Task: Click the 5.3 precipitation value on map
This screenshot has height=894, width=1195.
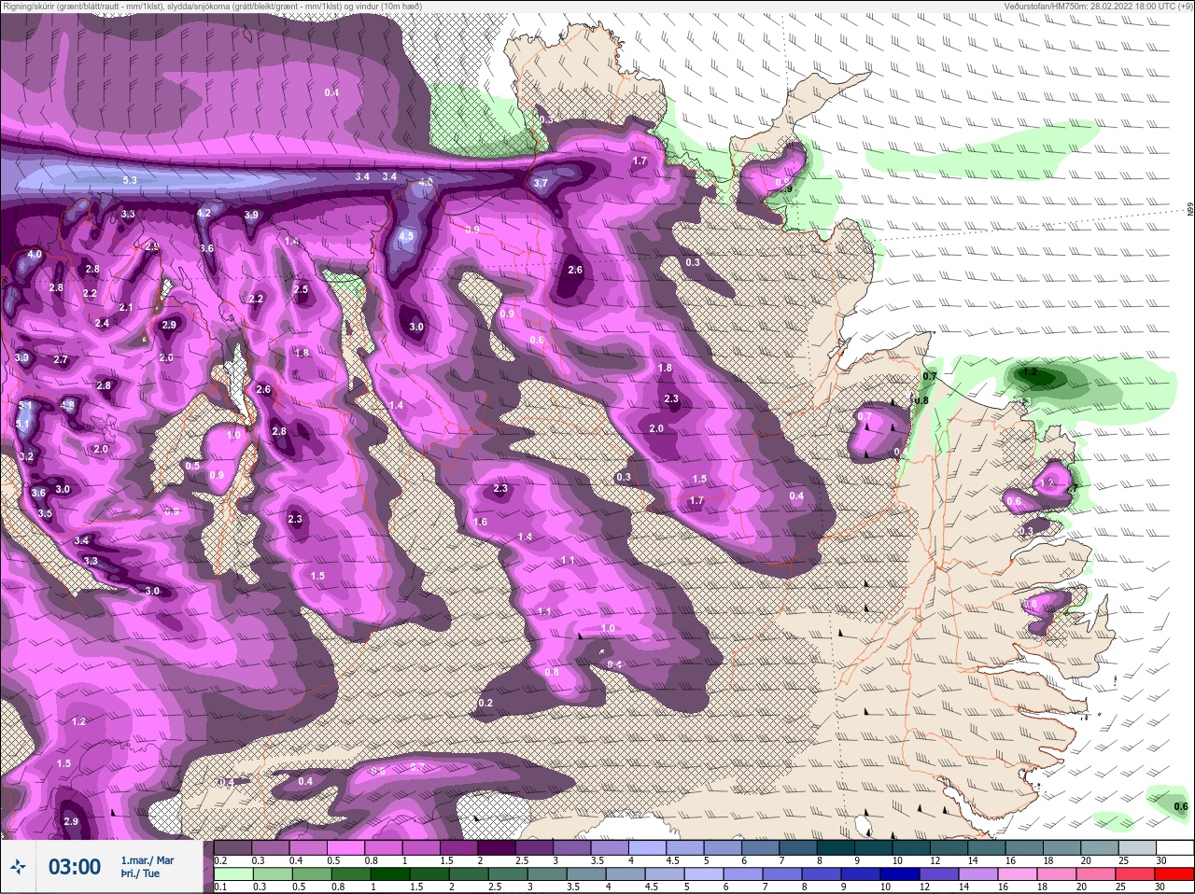Action: tap(130, 180)
